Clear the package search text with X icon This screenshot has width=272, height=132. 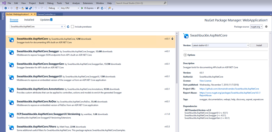click(62, 27)
